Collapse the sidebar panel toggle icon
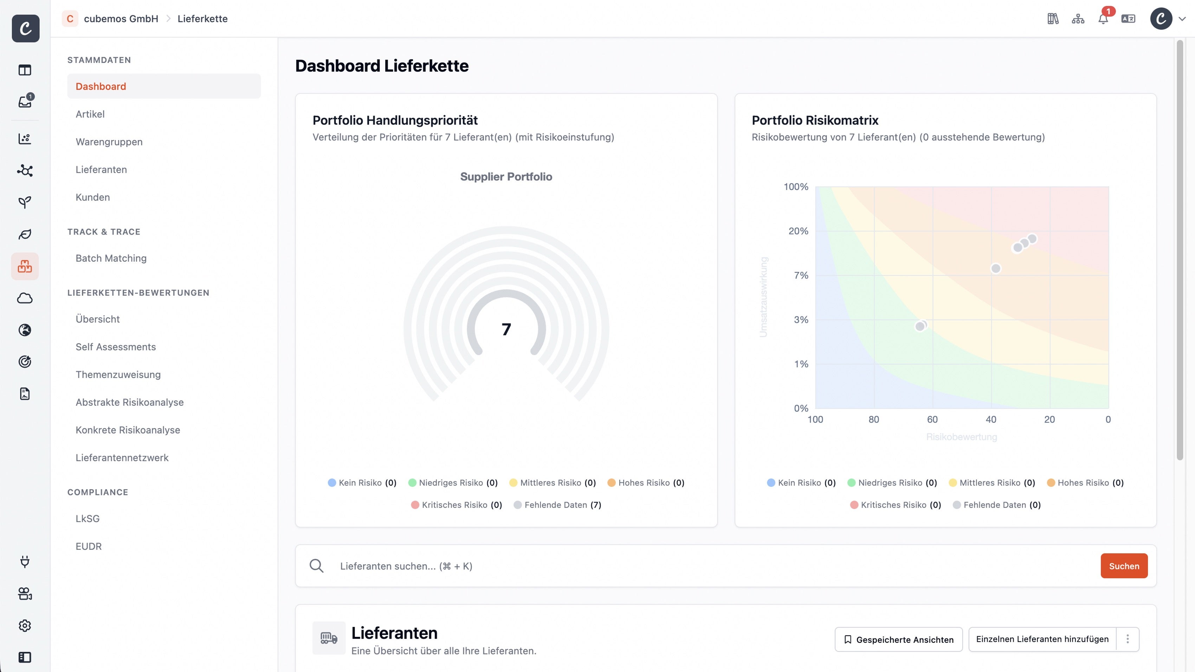This screenshot has height=672, width=1195. coord(25,657)
